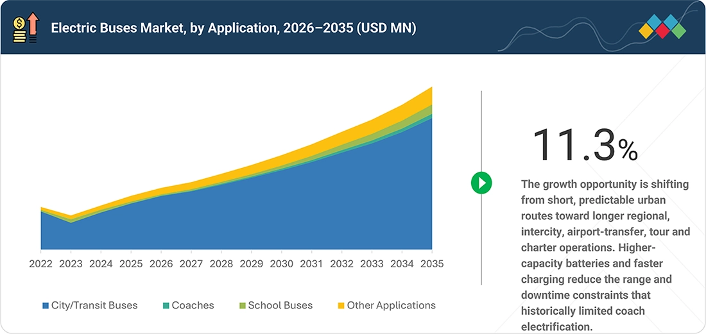Click the 11.3% growth figure
The image size is (706, 334).
(585, 145)
